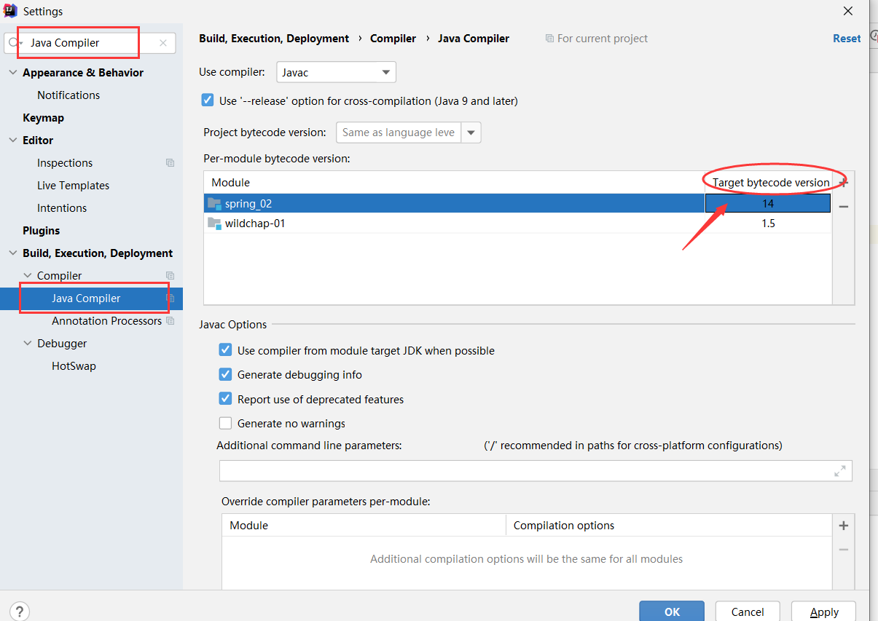The image size is (878, 621).
Task: Click the Target bytecode version column header
Action: 770,183
